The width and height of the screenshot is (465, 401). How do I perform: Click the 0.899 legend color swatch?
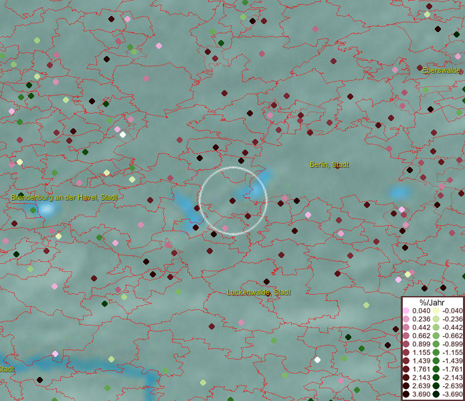(406, 344)
